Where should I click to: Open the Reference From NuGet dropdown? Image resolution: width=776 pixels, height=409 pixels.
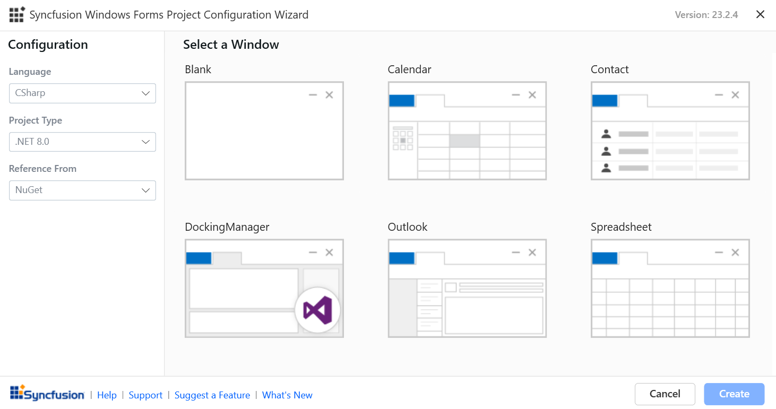[82, 190]
